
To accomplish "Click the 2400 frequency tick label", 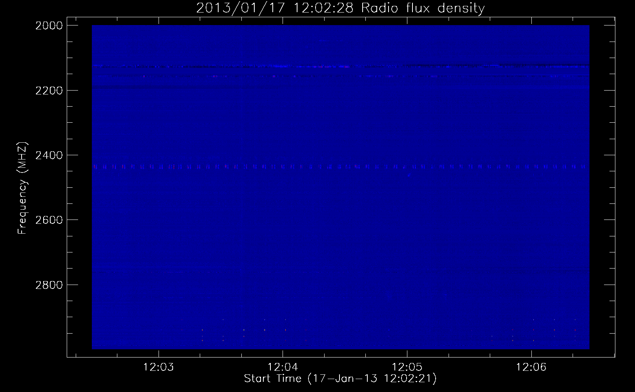I will click(49, 155).
